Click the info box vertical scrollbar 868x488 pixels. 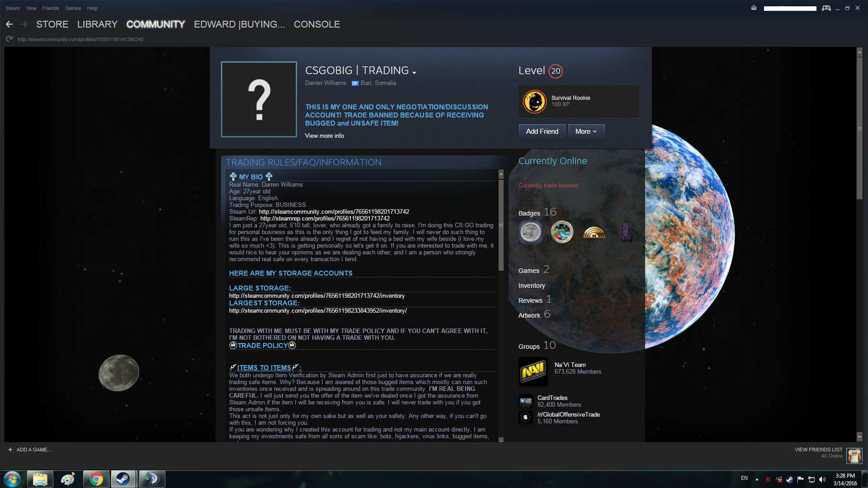(501, 226)
